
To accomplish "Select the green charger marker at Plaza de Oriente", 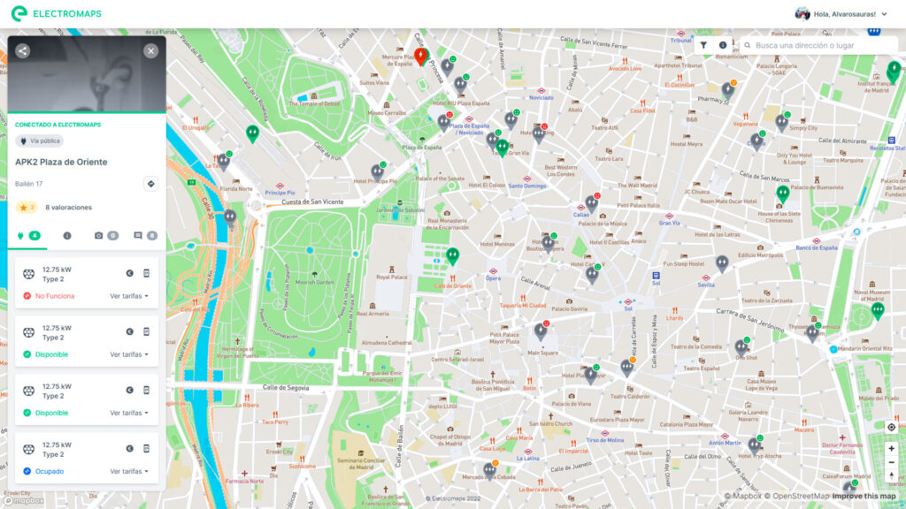I will [x=452, y=255].
